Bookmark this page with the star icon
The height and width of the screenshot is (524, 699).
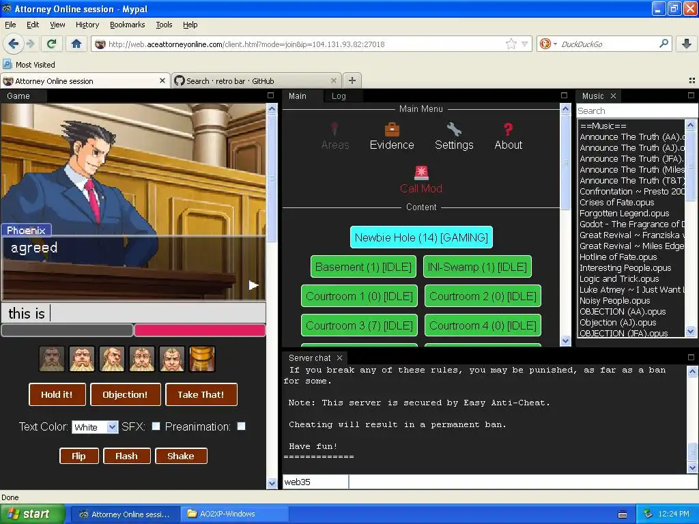(x=511, y=44)
